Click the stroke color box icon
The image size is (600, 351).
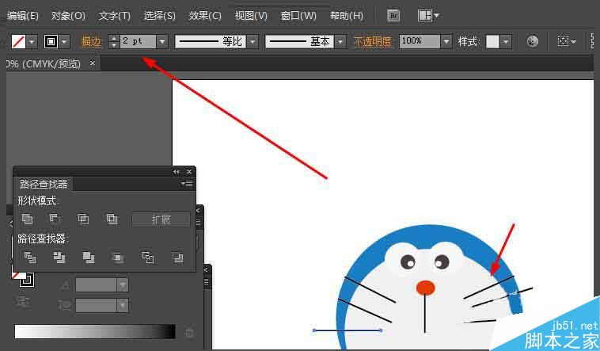[51, 41]
